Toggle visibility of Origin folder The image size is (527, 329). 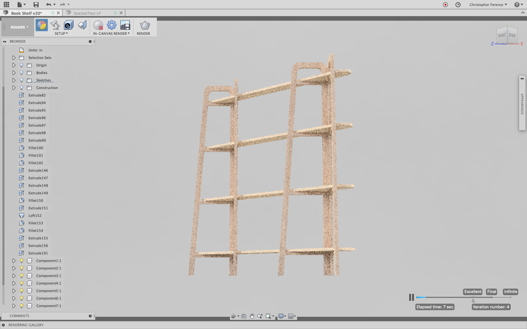[x=21, y=65]
